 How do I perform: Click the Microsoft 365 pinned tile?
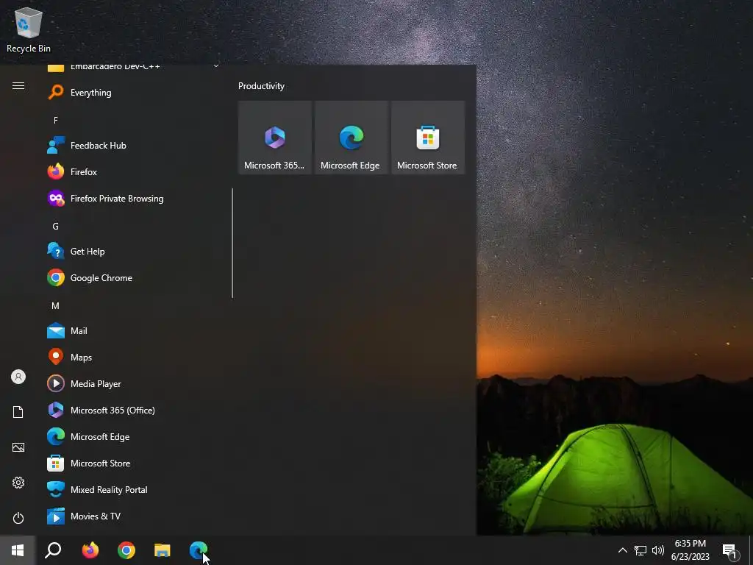(275, 138)
